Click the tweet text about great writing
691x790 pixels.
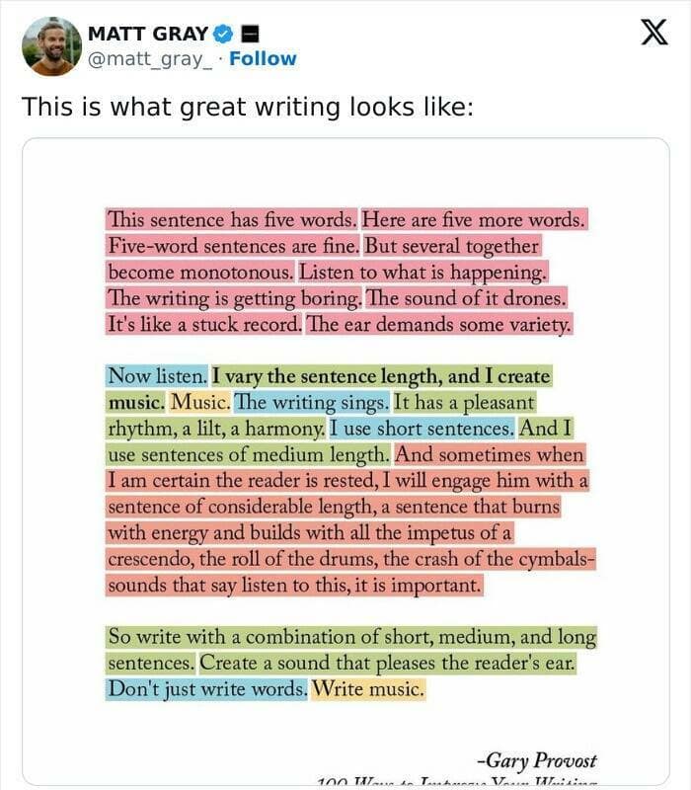(248, 107)
